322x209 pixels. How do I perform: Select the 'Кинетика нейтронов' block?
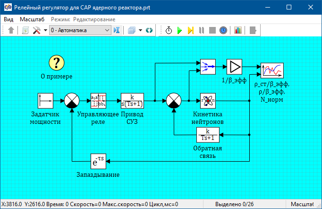pos(208,101)
